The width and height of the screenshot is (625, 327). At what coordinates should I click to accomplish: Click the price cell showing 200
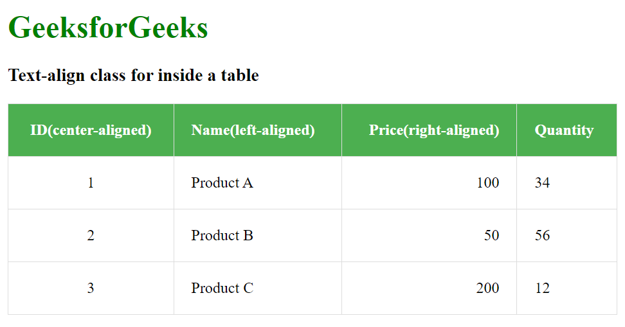click(487, 288)
